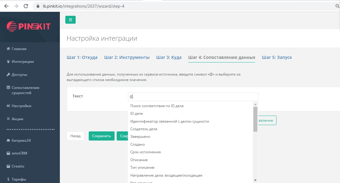Click into the Текст input field
This screenshot has width=340, height=183.
click(x=193, y=97)
